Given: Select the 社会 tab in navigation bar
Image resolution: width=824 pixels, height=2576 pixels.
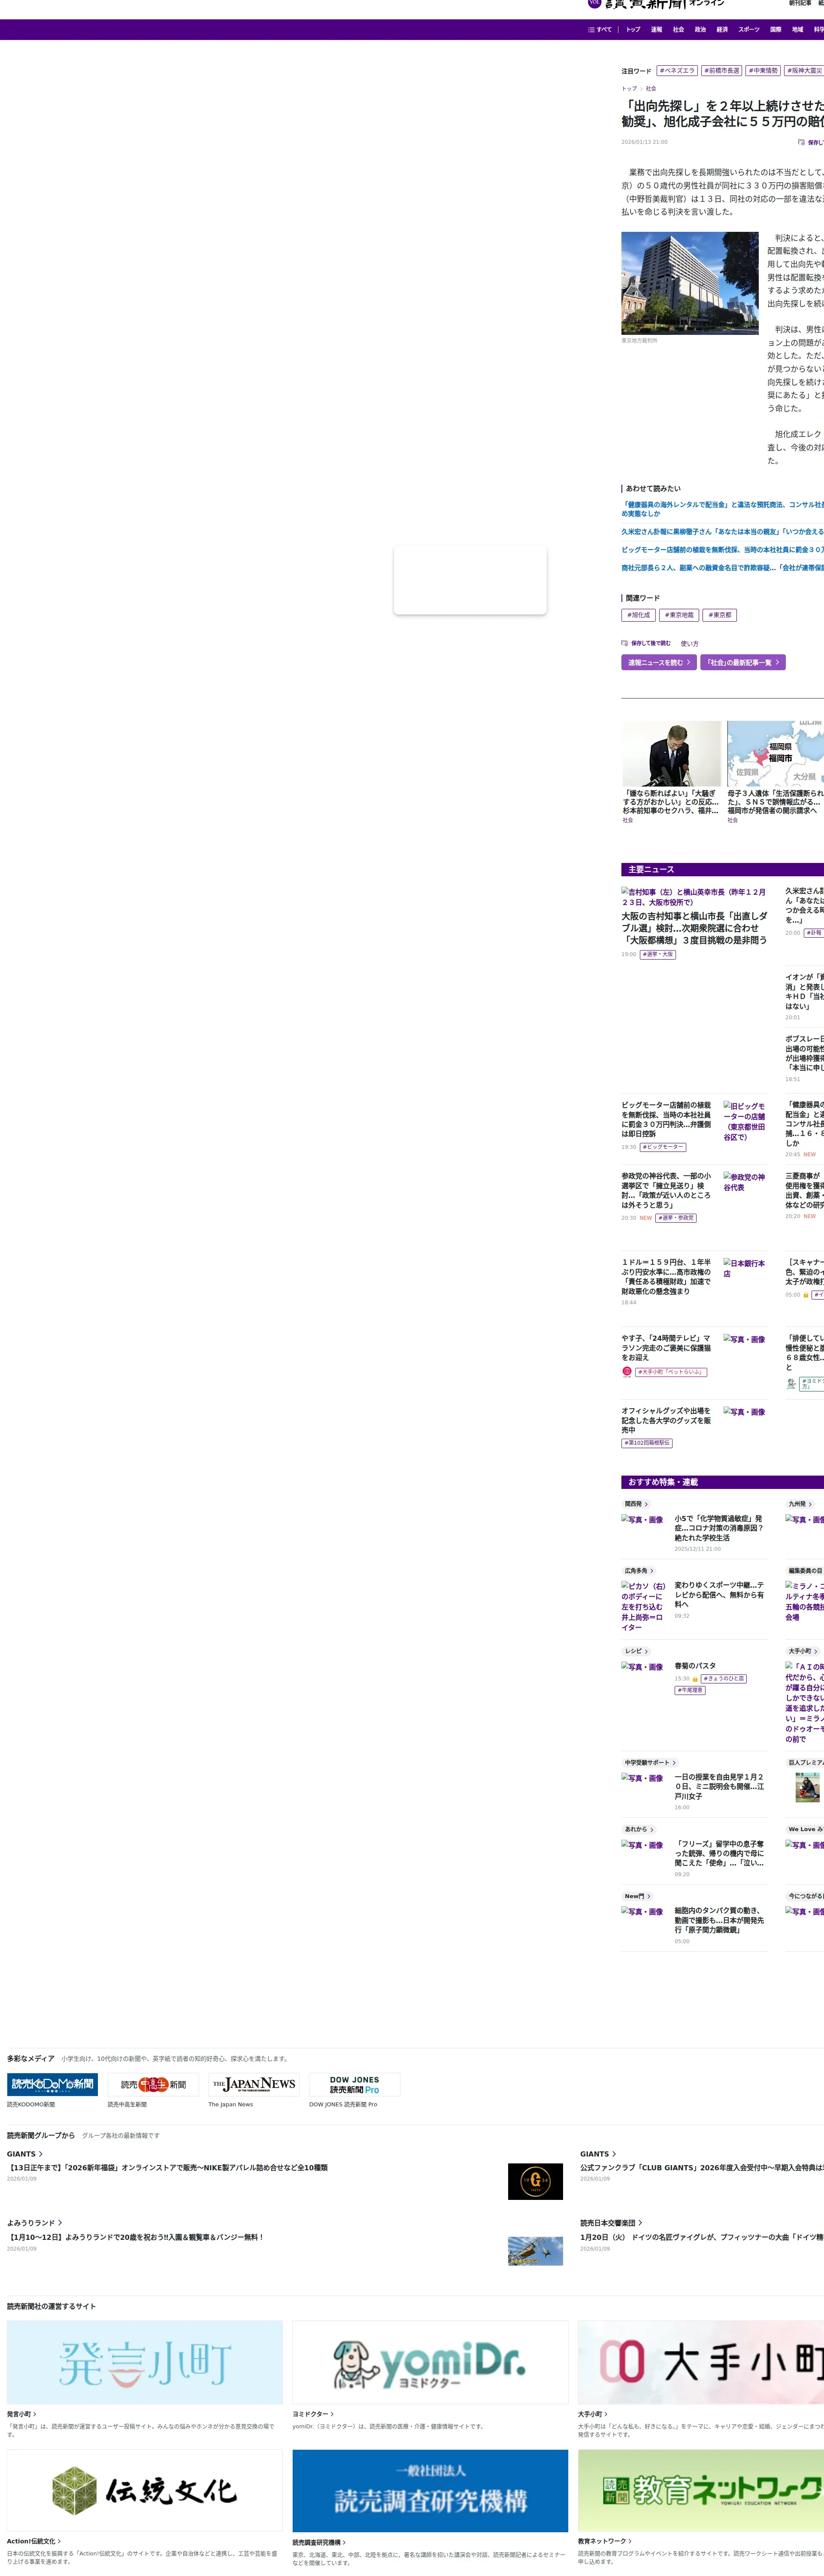Looking at the screenshot, I should point(678,30).
